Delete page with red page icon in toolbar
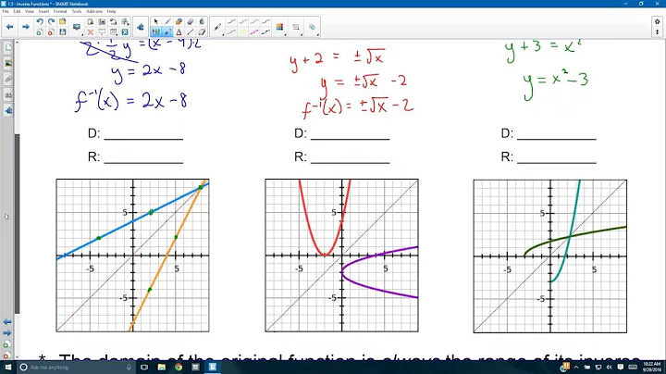This screenshot has height=374, width=666. pos(51,31)
